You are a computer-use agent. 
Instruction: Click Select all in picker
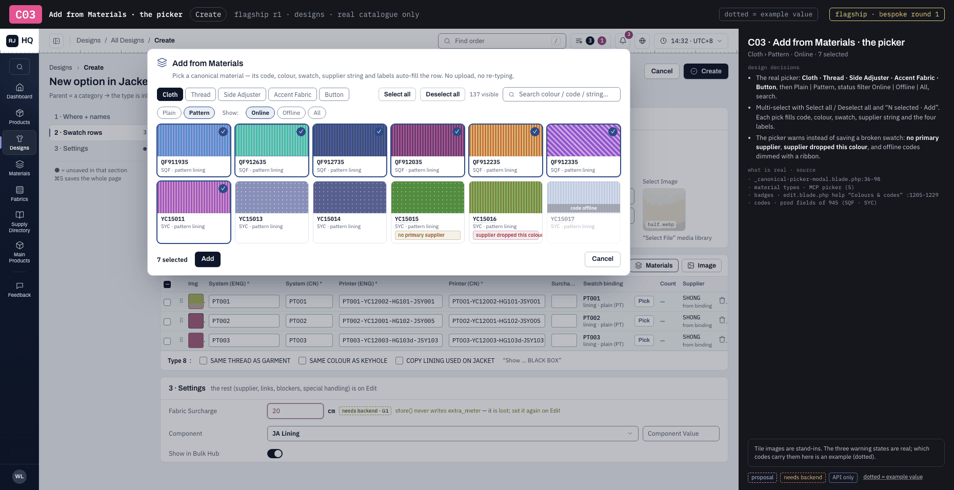(397, 94)
